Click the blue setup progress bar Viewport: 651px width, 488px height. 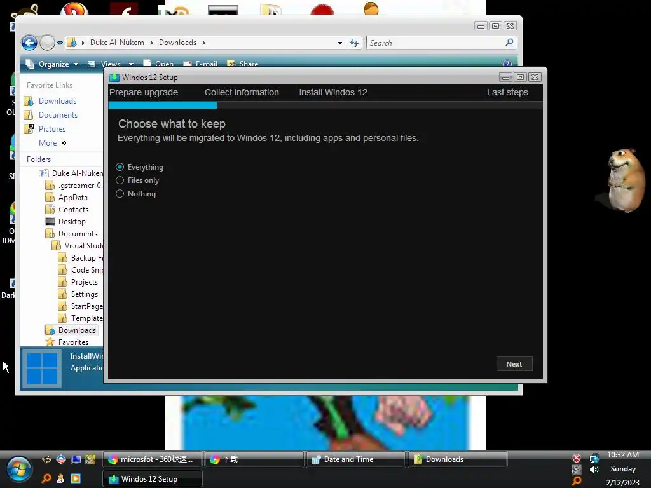click(162, 105)
